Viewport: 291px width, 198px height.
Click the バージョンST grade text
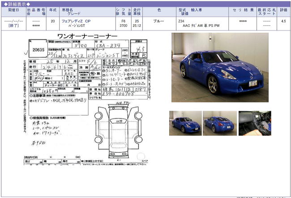point(77,26)
